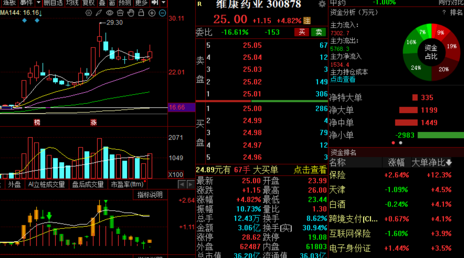Click the 注 note badge near price
This screenshot has width=464, height=258.
[x=307, y=20]
